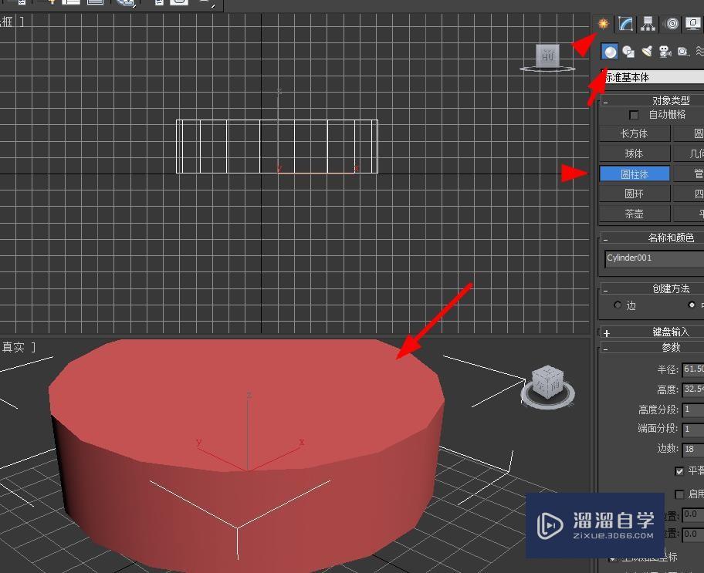Screen dimensions: 704x573
Task: Select the Lights category icon
Action: (647, 52)
